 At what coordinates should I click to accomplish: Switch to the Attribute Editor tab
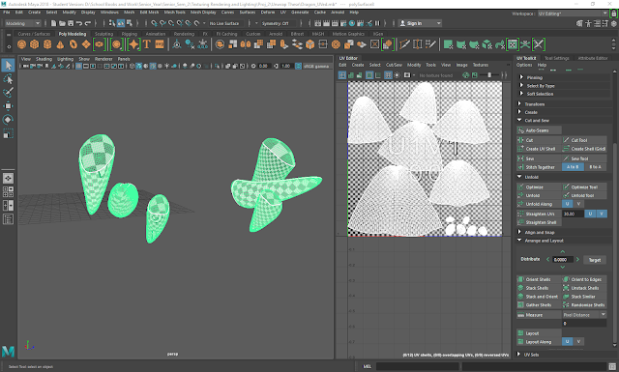(593, 58)
